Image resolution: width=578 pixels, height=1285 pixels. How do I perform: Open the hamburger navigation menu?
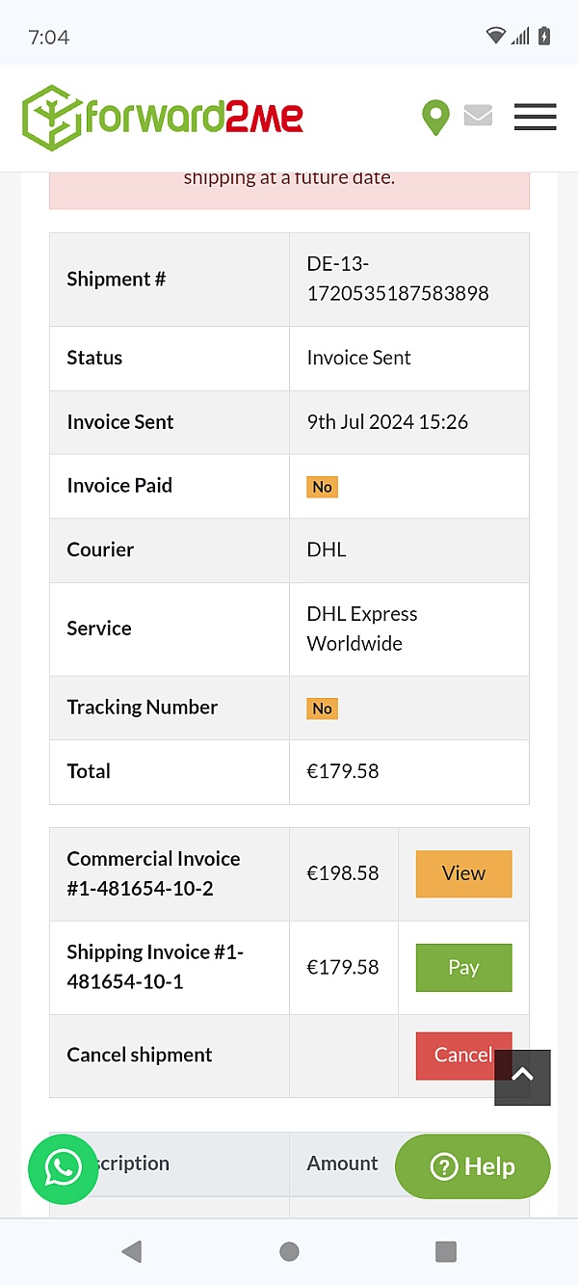[x=535, y=117]
